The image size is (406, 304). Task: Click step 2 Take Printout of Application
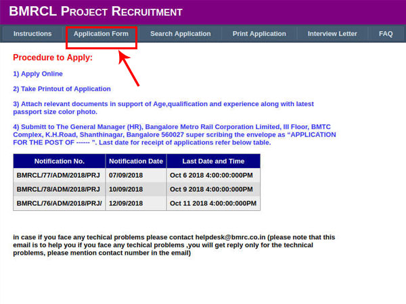tap(62, 88)
